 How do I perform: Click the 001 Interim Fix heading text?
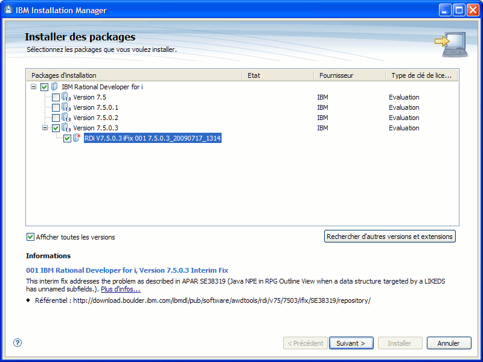pyautogui.click(x=127, y=270)
